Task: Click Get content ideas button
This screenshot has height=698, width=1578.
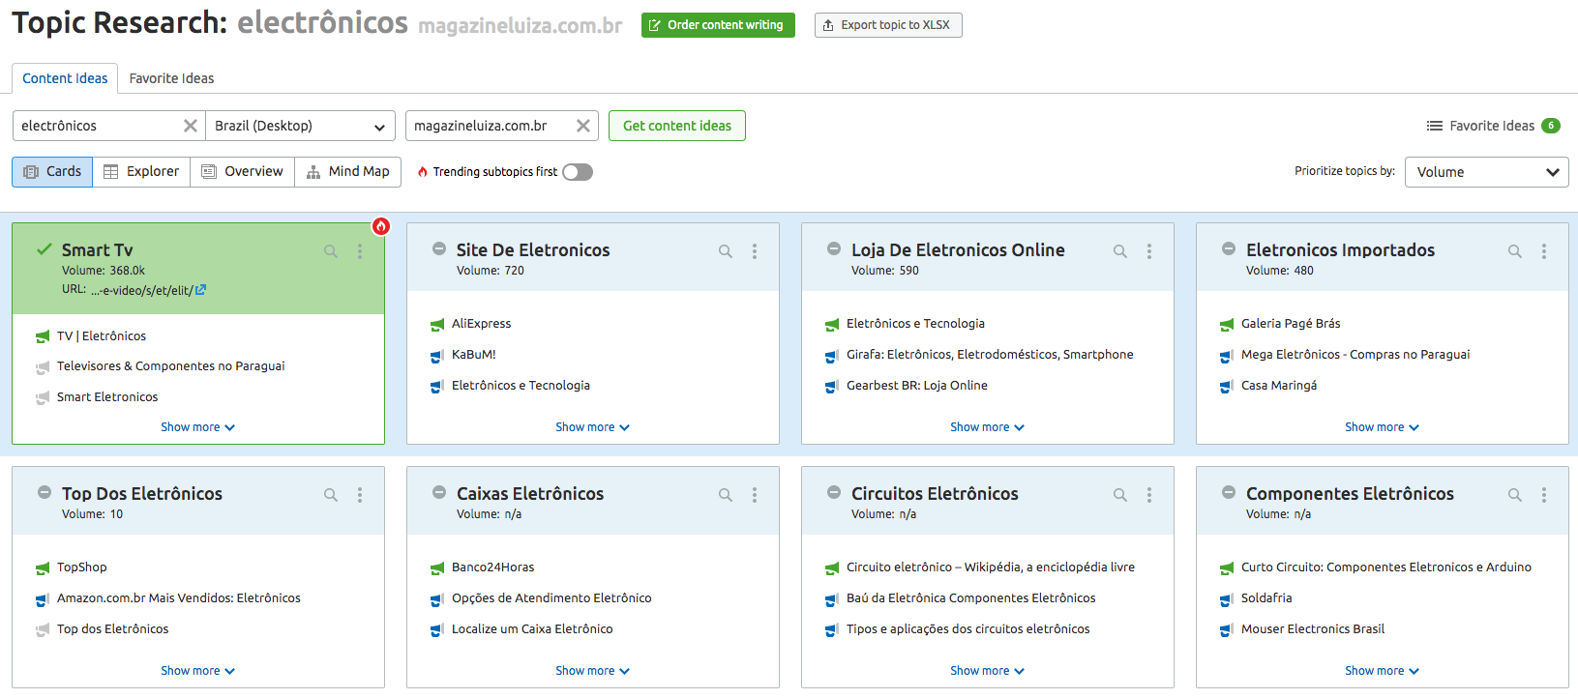Action: point(677,126)
